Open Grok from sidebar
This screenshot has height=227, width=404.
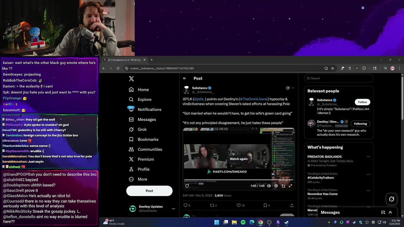tap(138, 130)
